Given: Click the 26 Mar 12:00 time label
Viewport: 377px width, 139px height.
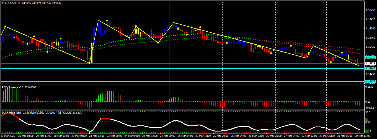Looking at the screenshot, I should point(256,137).
